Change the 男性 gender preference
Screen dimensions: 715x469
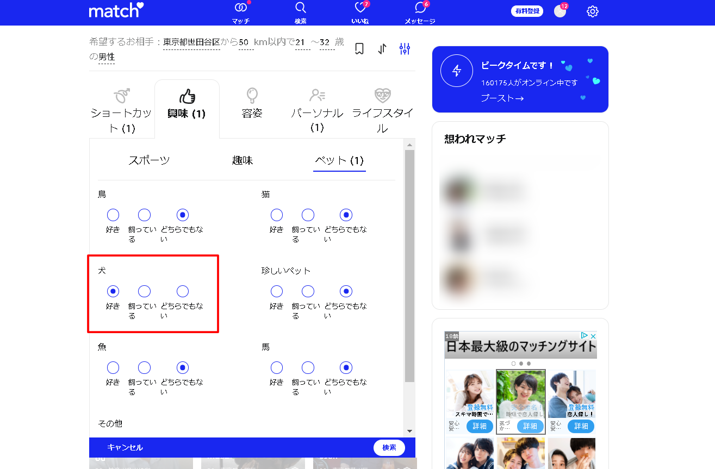coord(107,57)
